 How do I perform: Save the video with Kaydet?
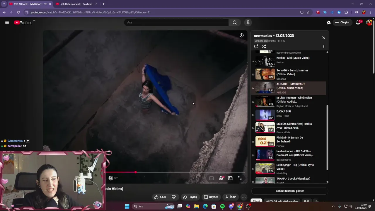point(211,197)
